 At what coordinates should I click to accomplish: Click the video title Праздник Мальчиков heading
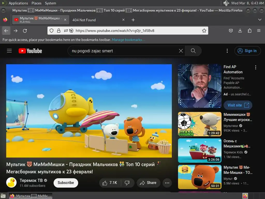83,168
